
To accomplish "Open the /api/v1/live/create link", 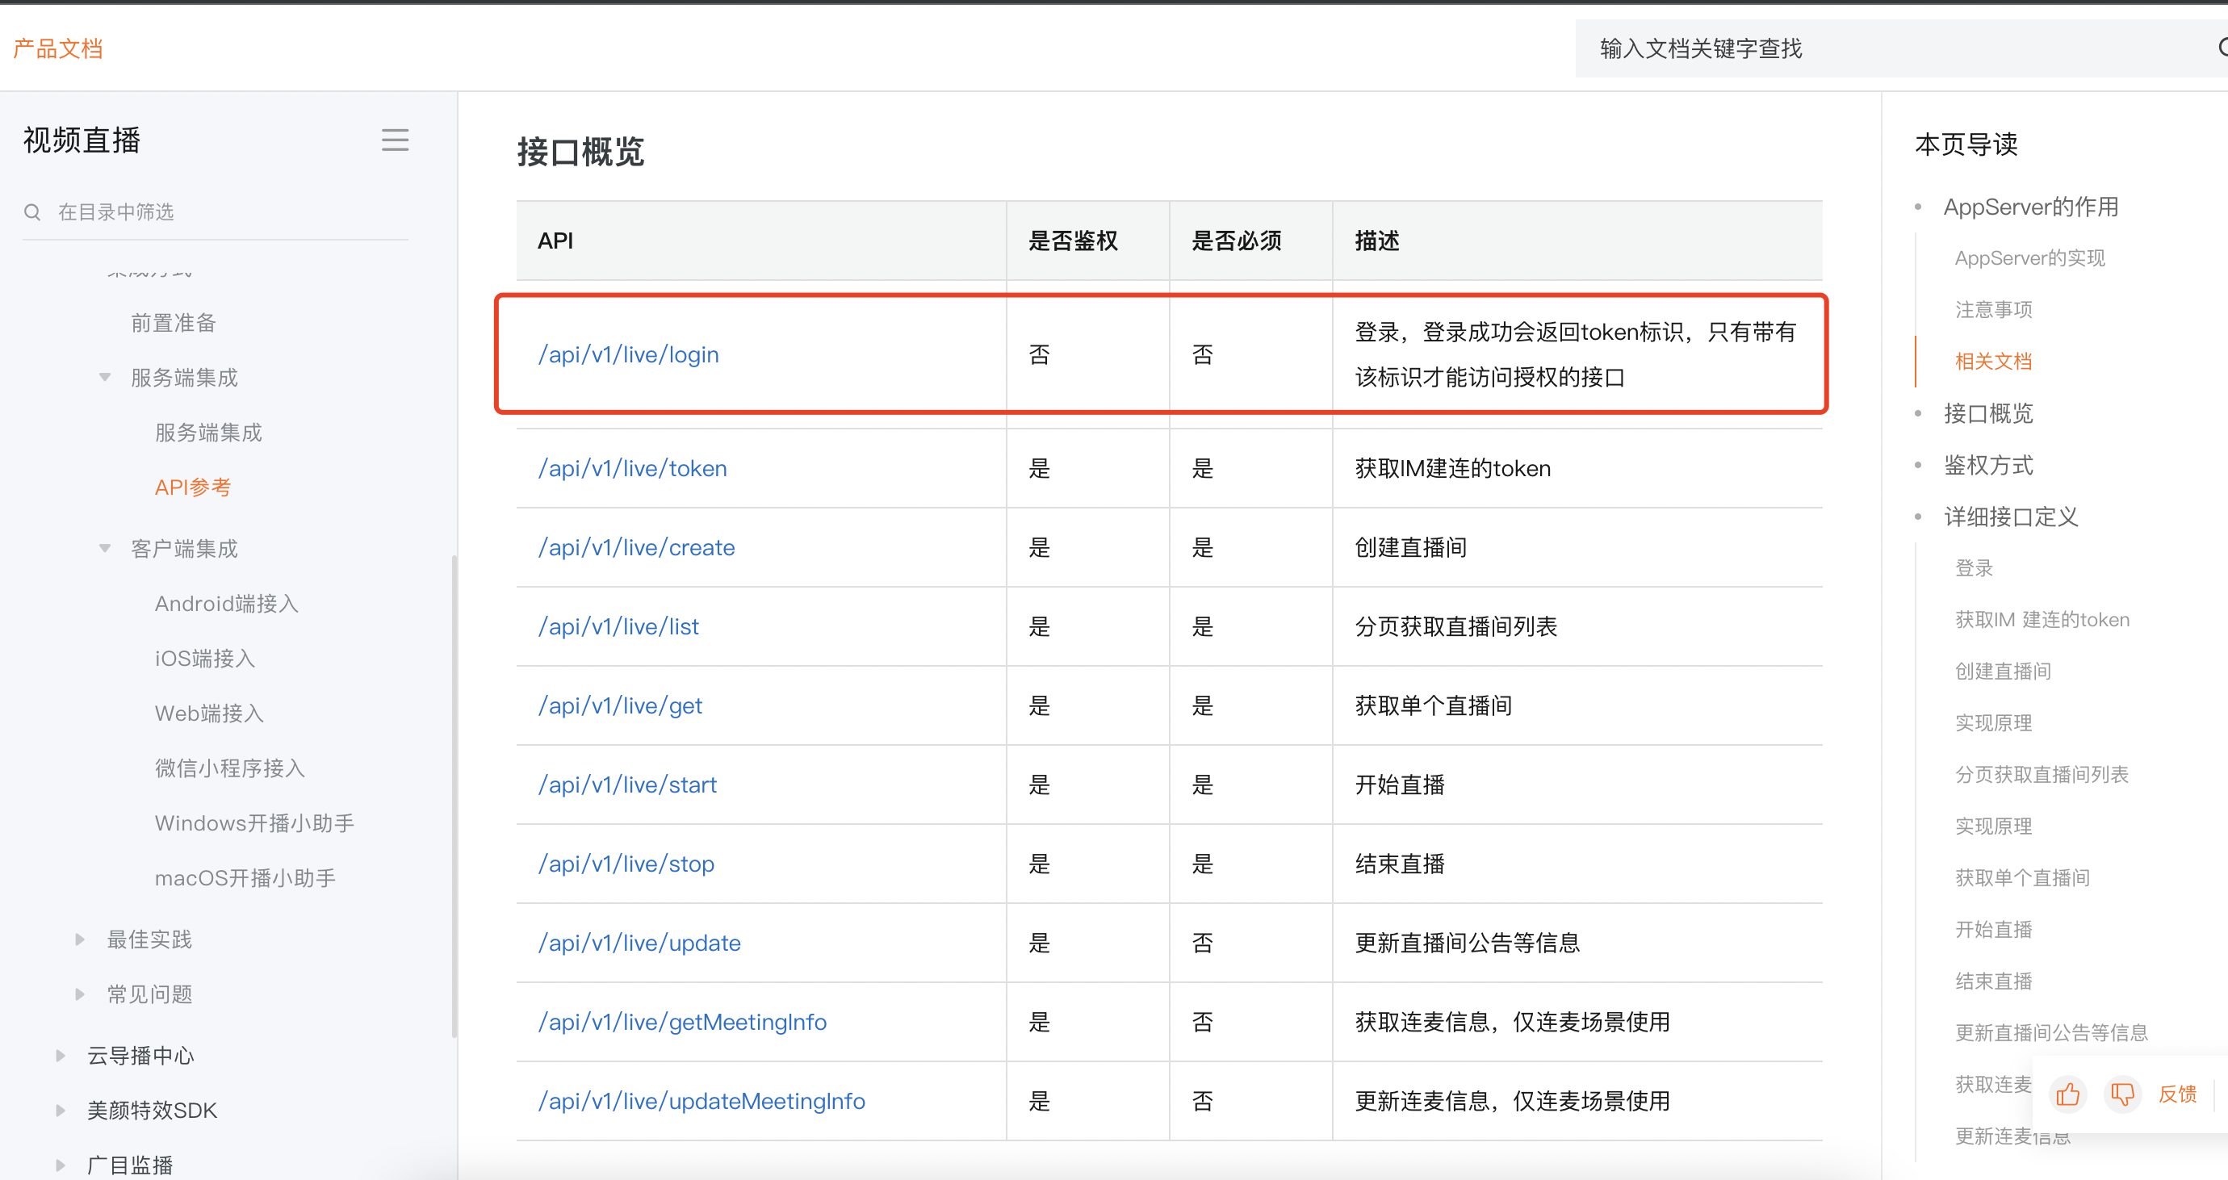I will [637, 547].
